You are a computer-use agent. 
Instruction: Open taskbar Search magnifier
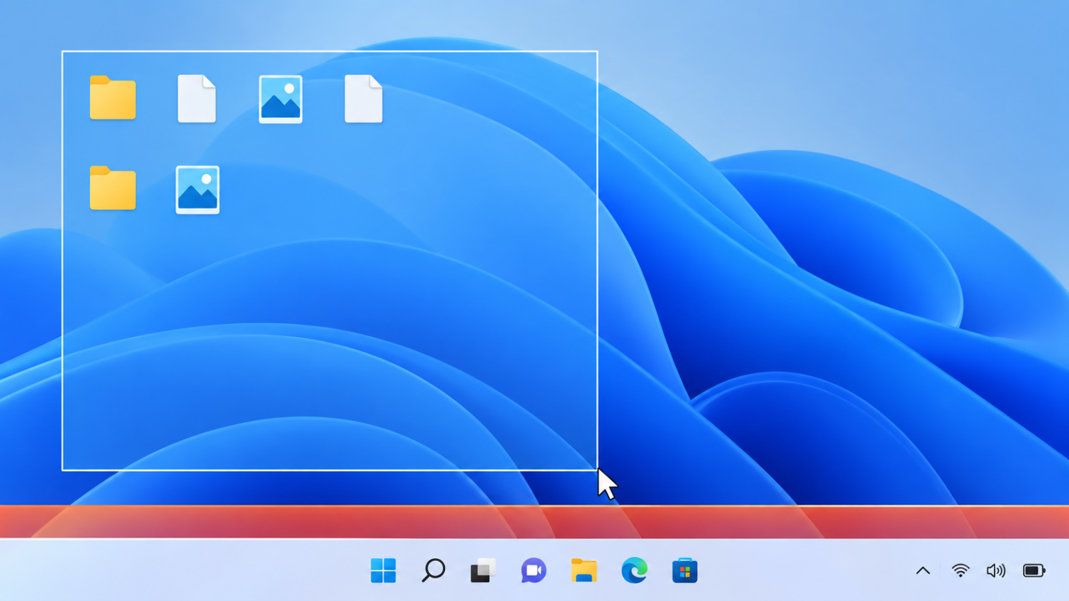click(433, 570)
